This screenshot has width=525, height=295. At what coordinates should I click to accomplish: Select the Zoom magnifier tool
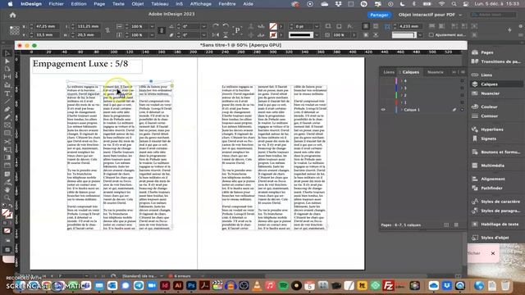7,197
